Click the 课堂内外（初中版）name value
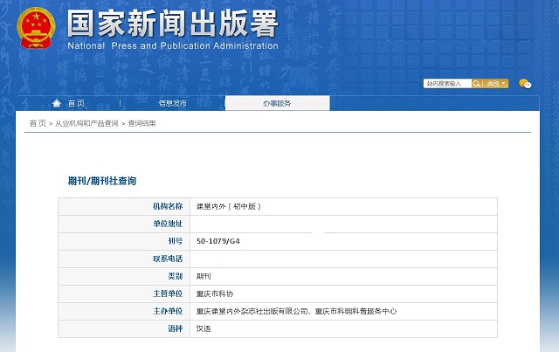559x352 pixels. click(229, 206)
